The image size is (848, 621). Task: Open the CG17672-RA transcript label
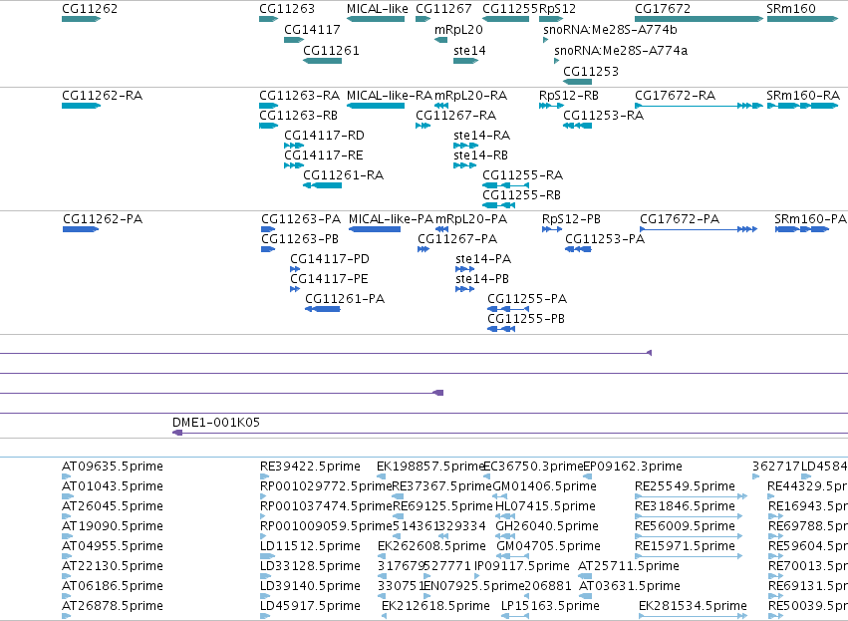[675, 96]
